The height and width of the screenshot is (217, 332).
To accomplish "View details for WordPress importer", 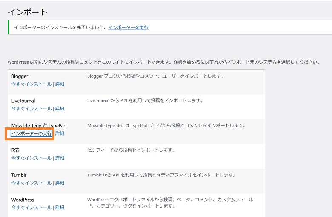I will click(60, 208).
